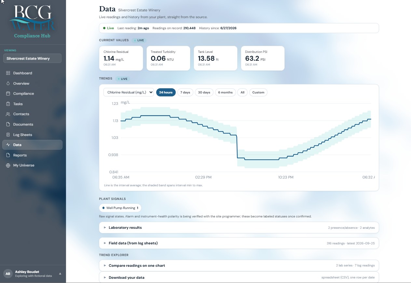Open Contacts from sidebar

(x=32, y=114)
